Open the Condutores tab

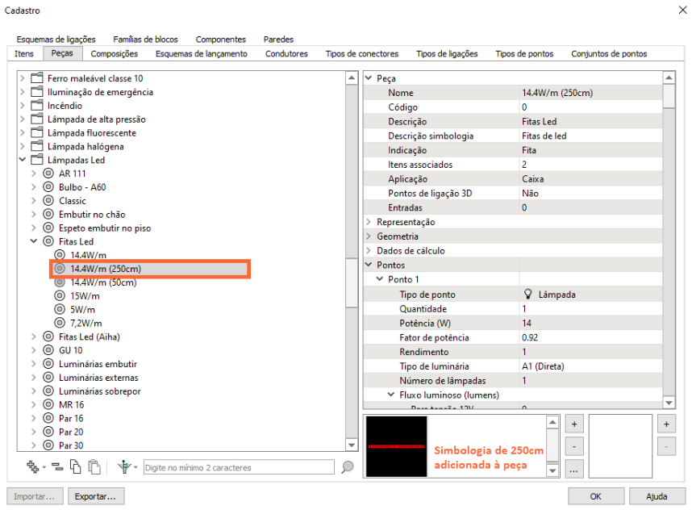click(286, 54)
